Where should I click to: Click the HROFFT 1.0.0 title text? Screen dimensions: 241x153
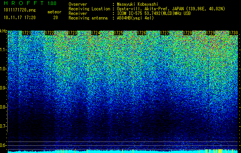coord(30,3)
